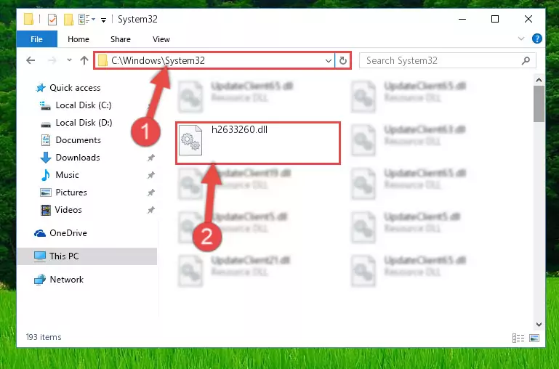The width and height of the screenshot is (559, 369).
Task: Switch to the Share ribbon tab
Action: [x=121, y=39]
